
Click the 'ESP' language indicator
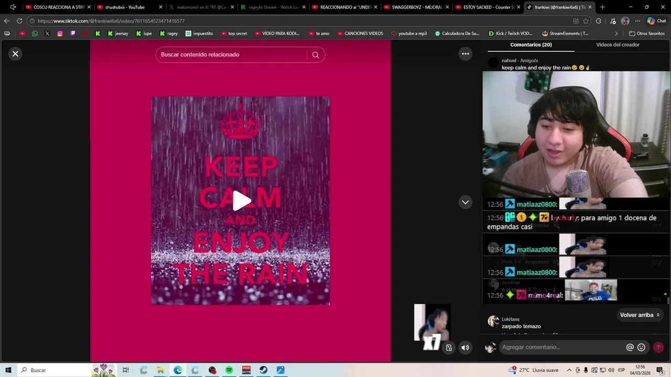coord(621,370)
